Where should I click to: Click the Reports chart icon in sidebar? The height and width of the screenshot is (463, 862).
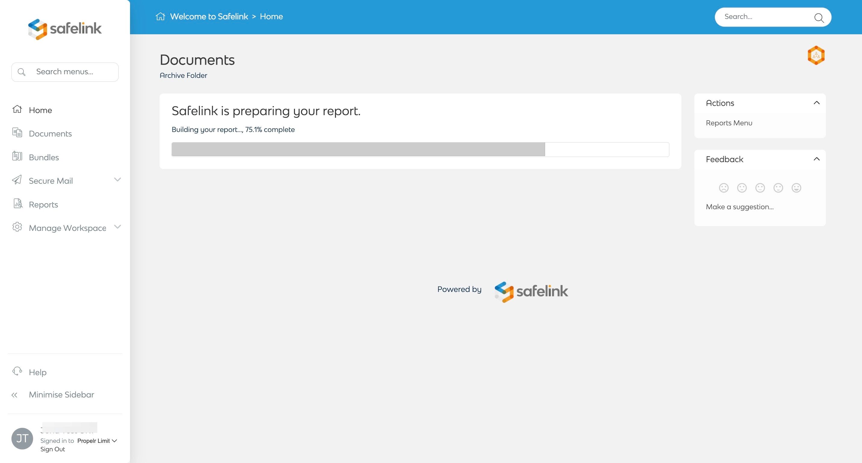pos(18,204)
